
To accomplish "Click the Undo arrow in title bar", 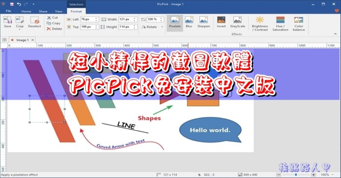I will click(19, 4).
